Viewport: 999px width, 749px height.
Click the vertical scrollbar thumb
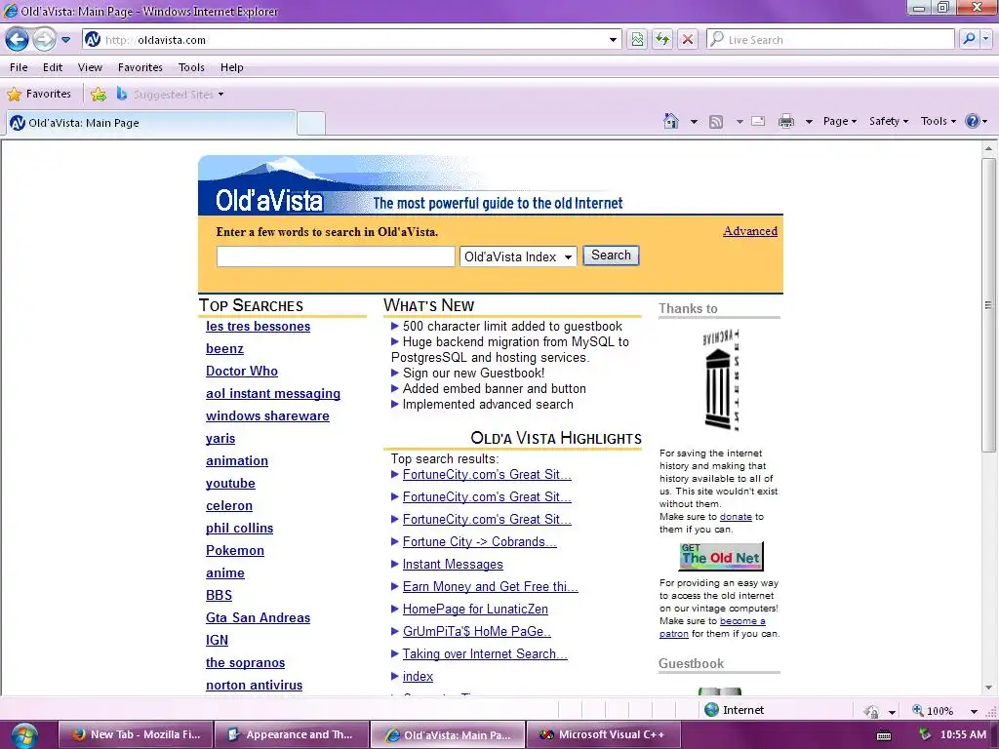[988, 305]
